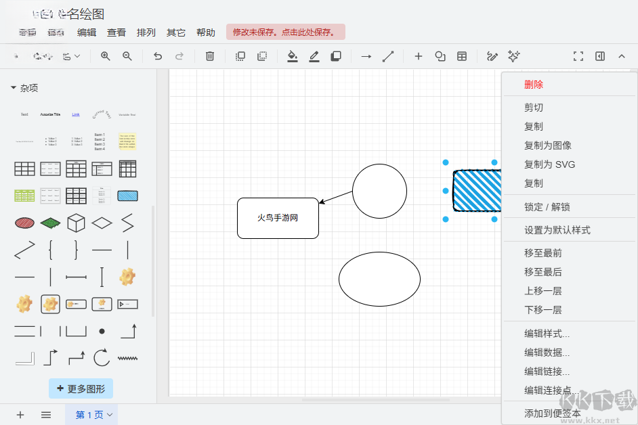
Task: Select the yellow sticky note shape
Action: click(128, 141)
